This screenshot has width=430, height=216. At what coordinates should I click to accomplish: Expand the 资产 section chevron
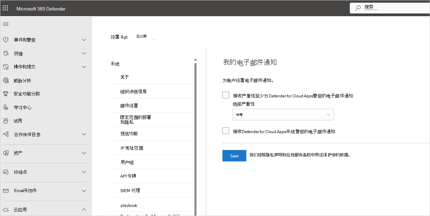(84, 153)
